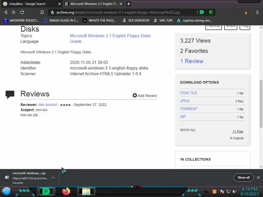This screenshot has width=263, height=197.
Task: Open the SMASH GLASS IN C... bookmark
Action: tap(61, 21)
